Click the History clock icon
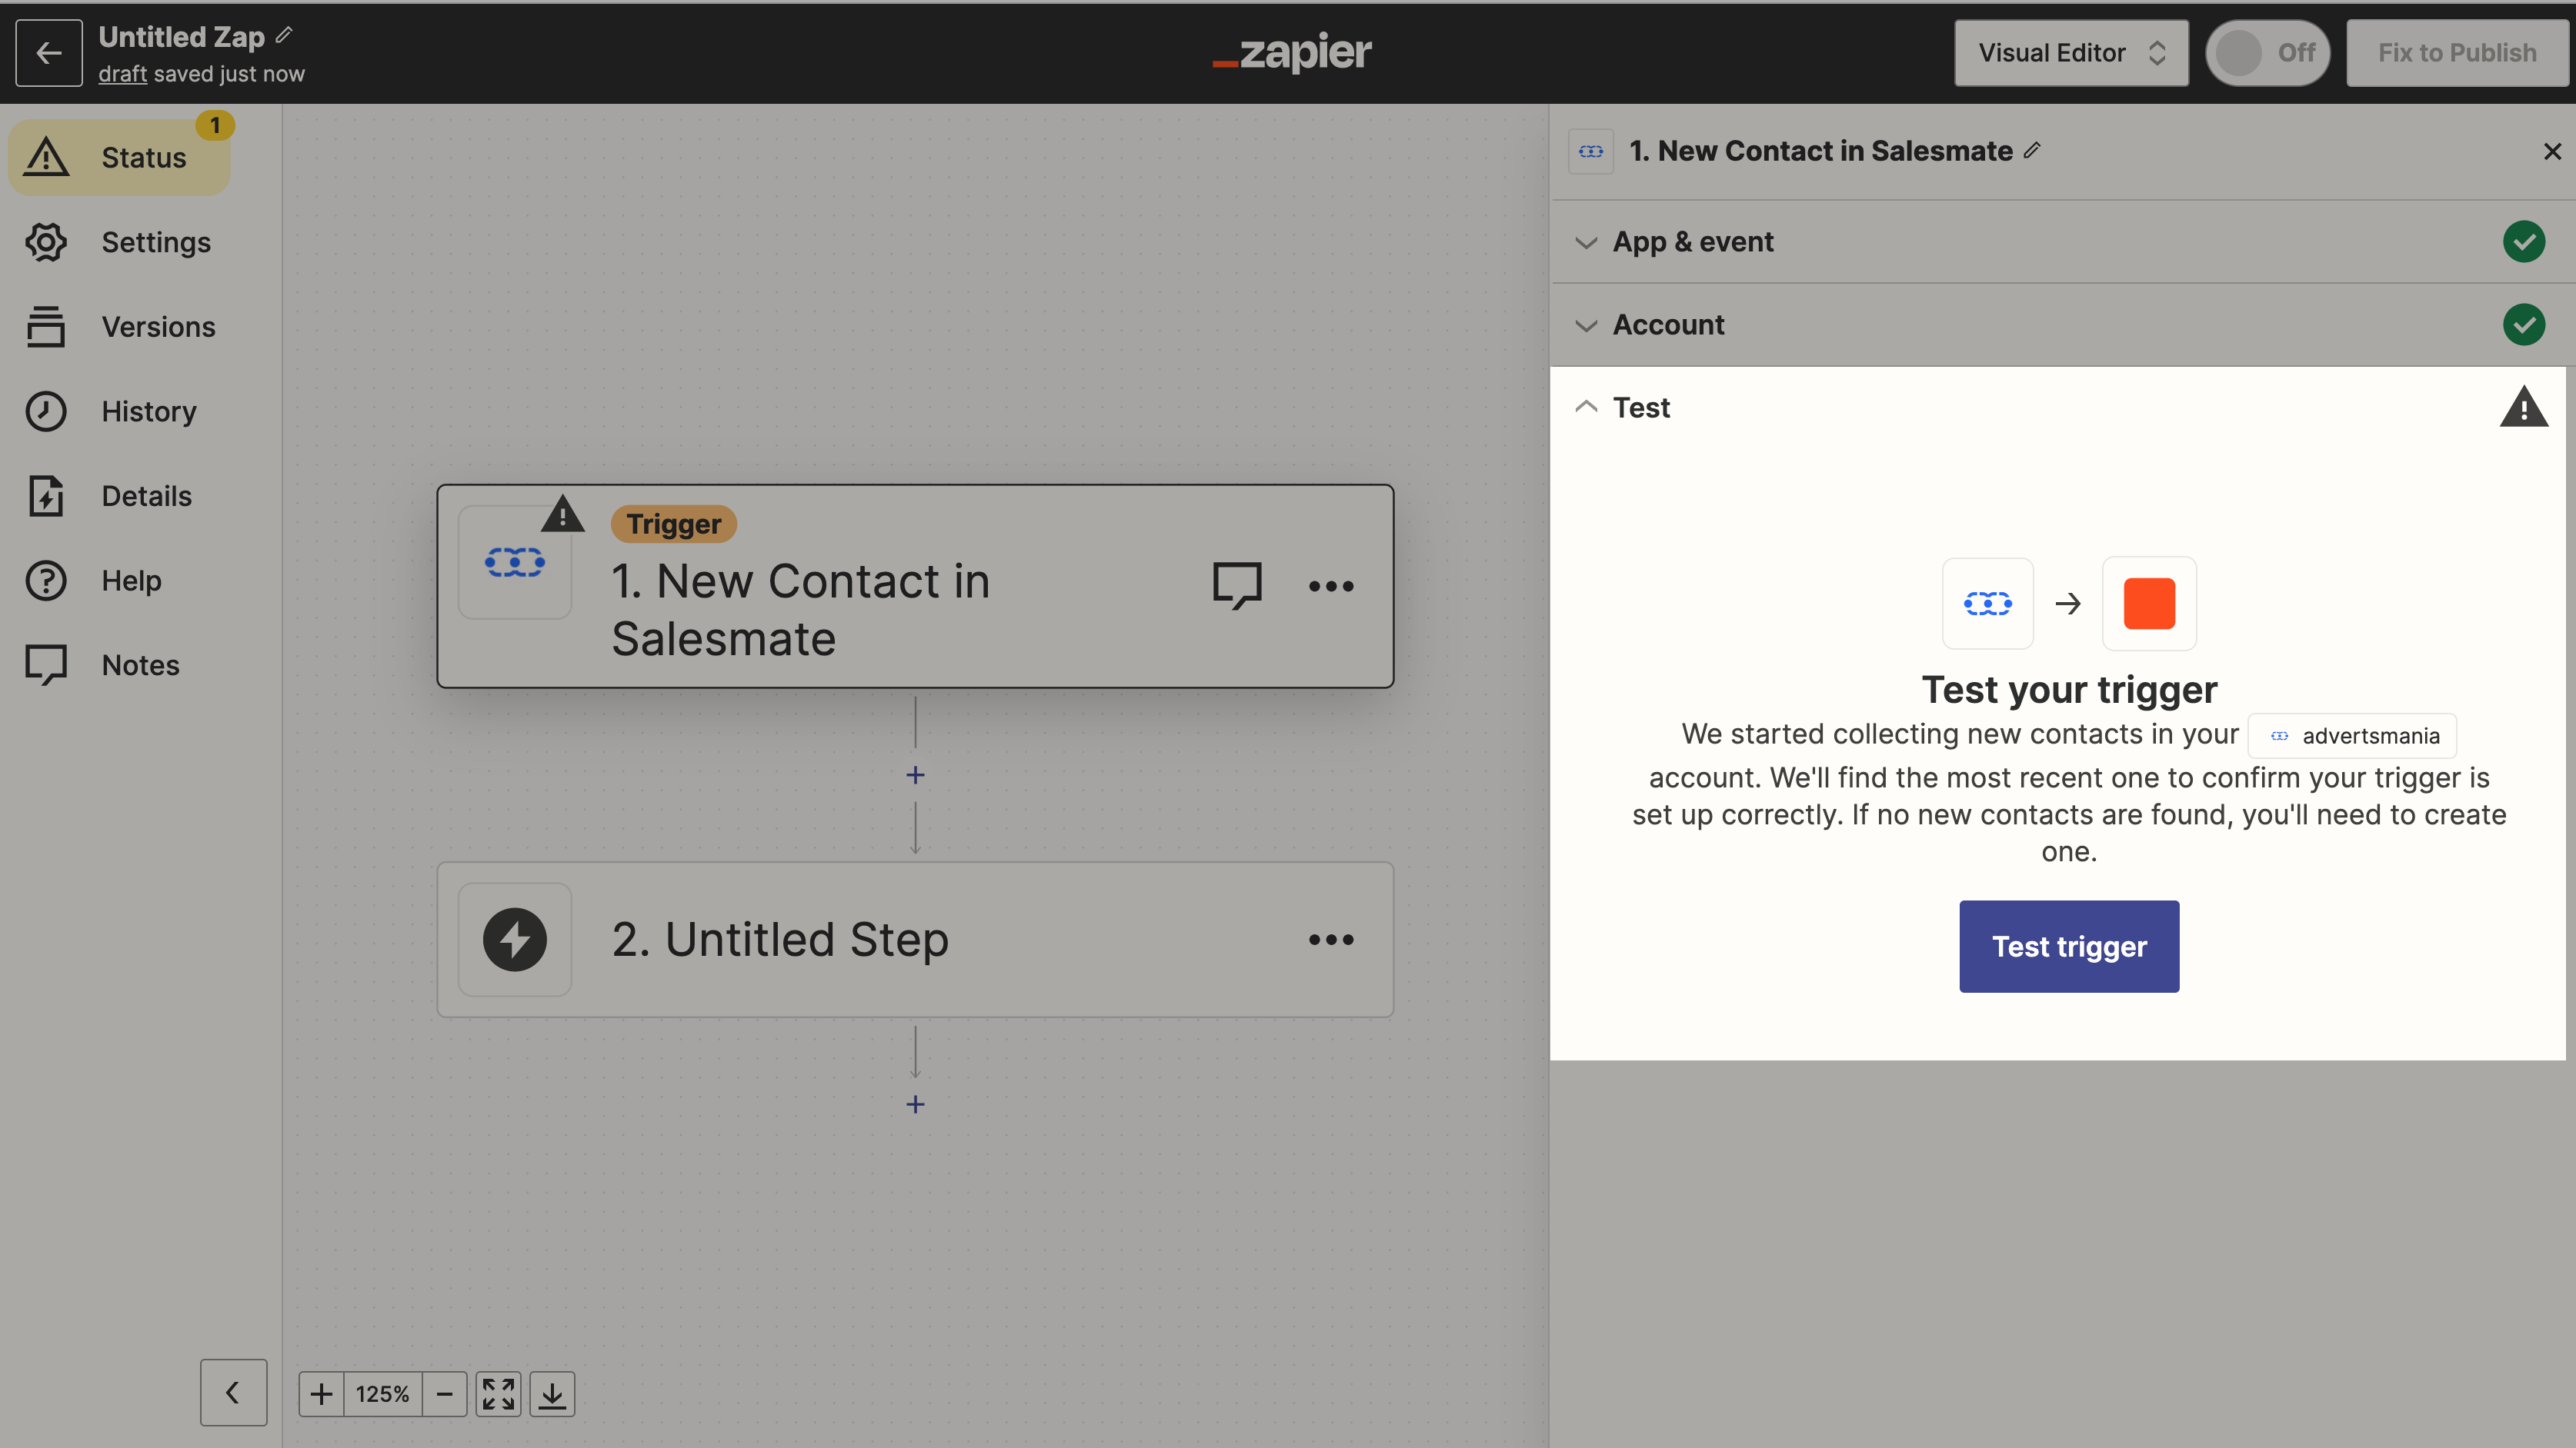The height and width of the screenshot is (1448, 2576). [x=46, y=411]
